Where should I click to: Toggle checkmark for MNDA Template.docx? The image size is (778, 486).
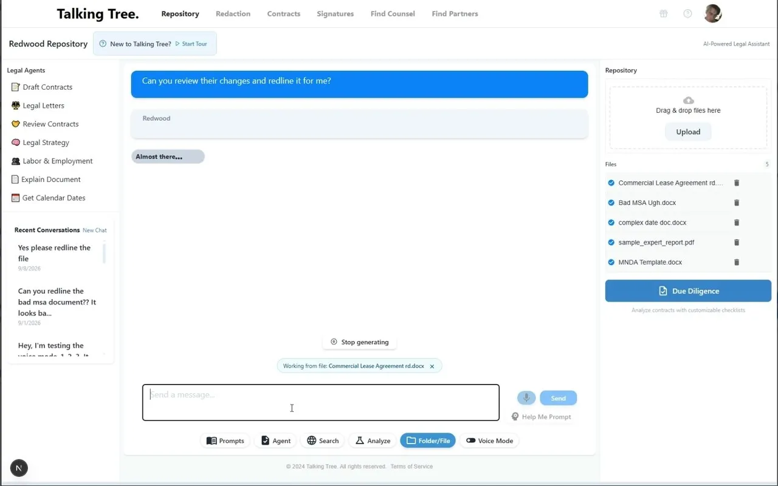tap(611, 263)
